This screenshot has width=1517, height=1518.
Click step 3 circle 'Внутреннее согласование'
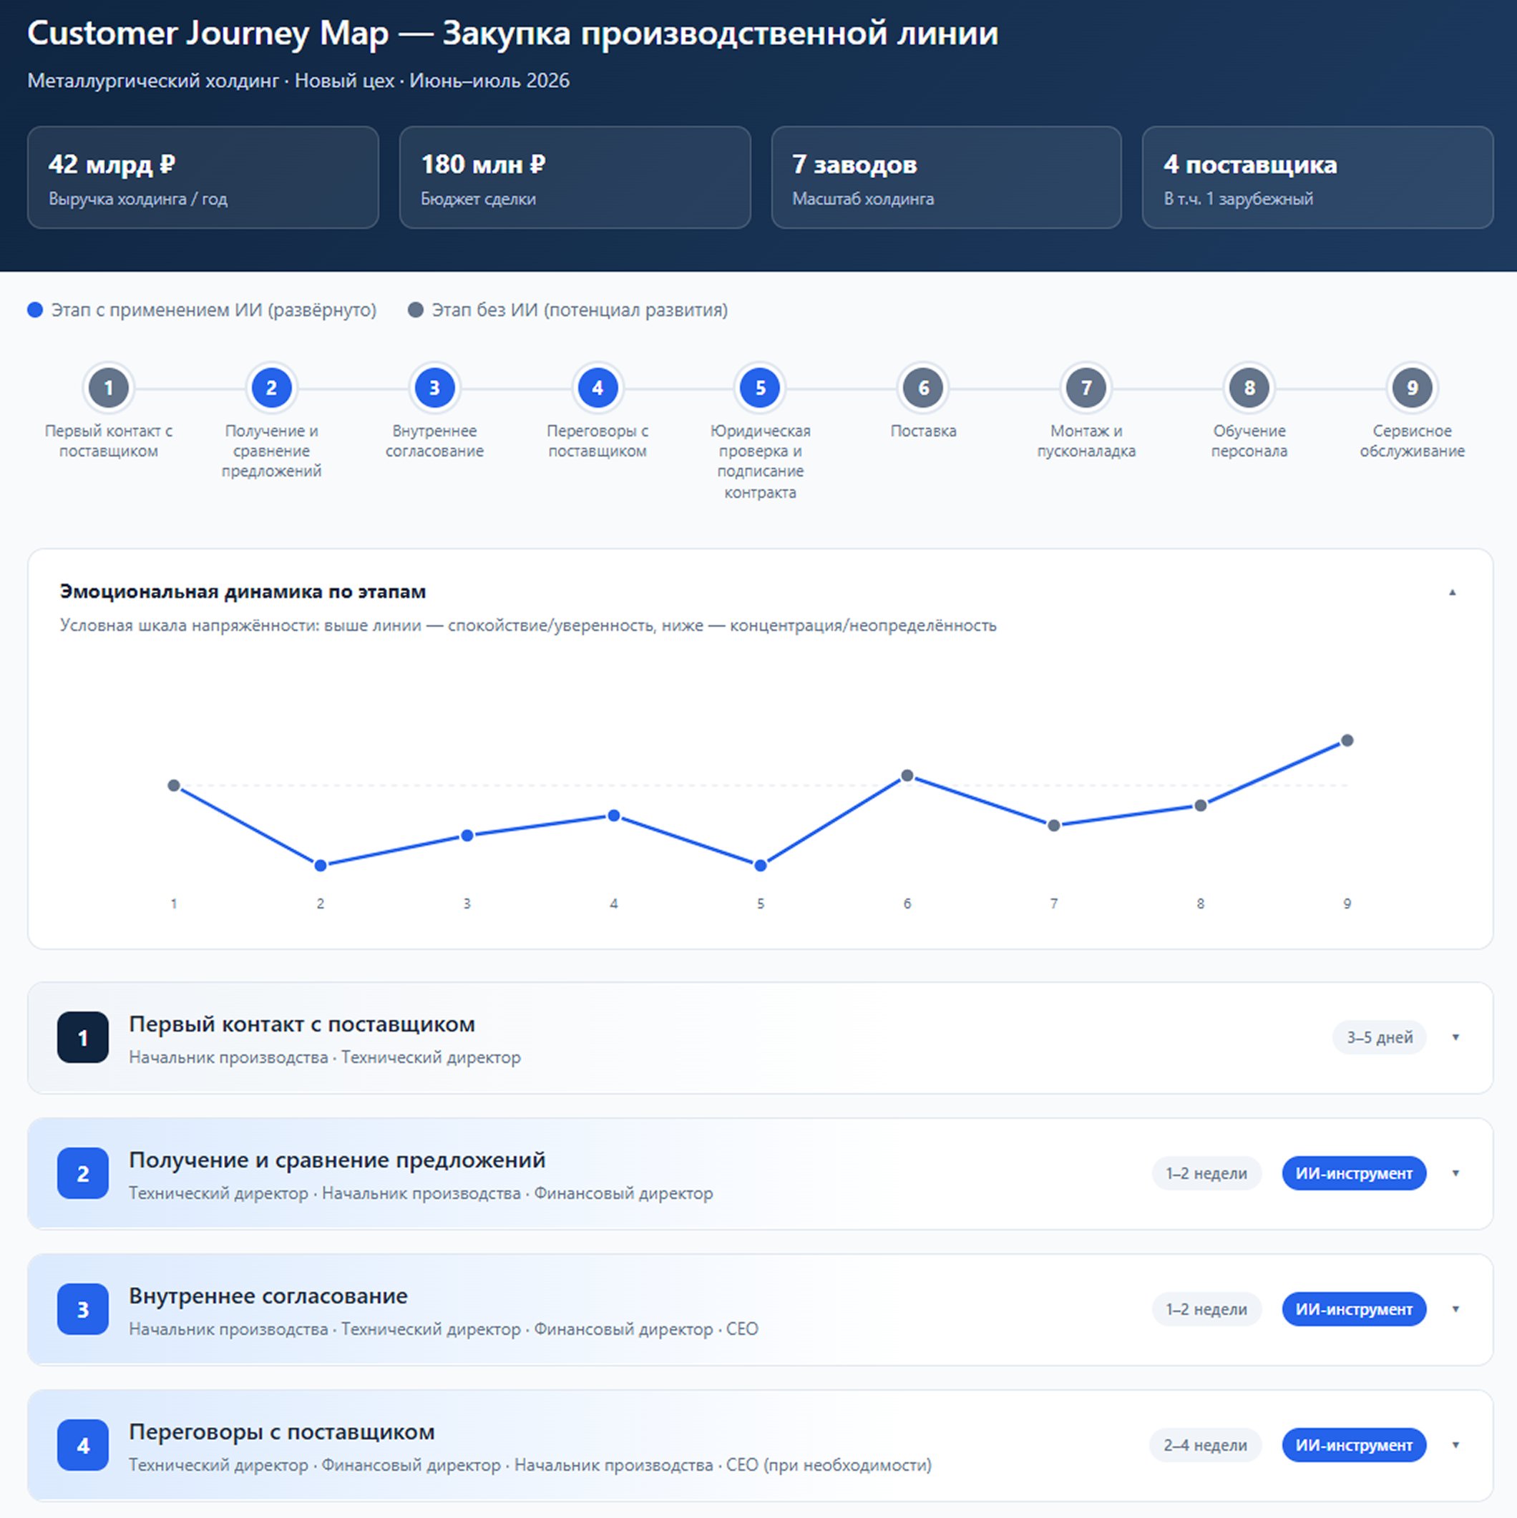[434, 387]
